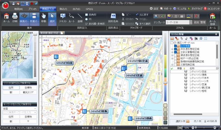Click the 住所 search button under リスト検索

point(11,88)
